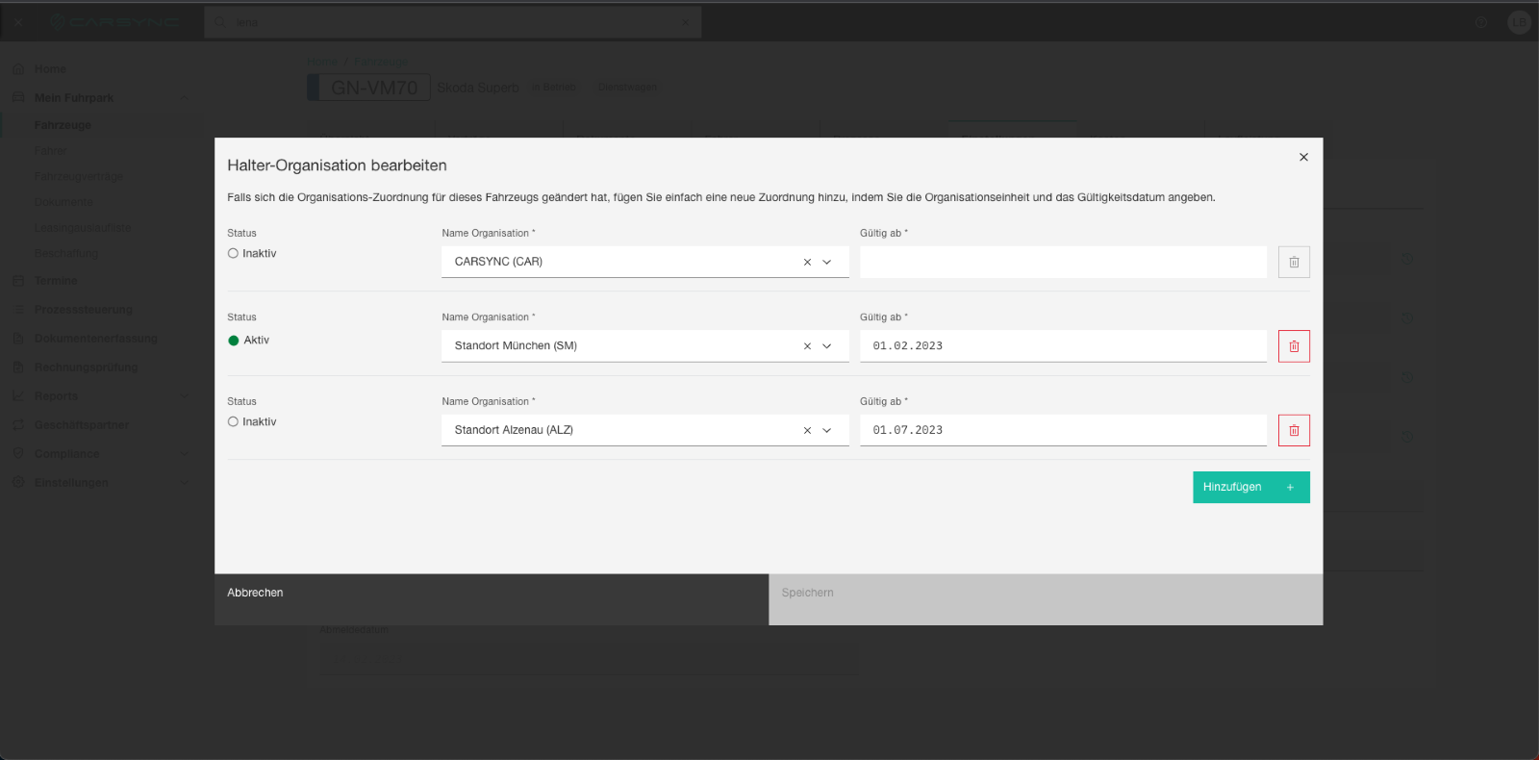This screenshot has height=760, width=1539.
Task: Click the help icon in top bar
Action: click(1481, 22)
